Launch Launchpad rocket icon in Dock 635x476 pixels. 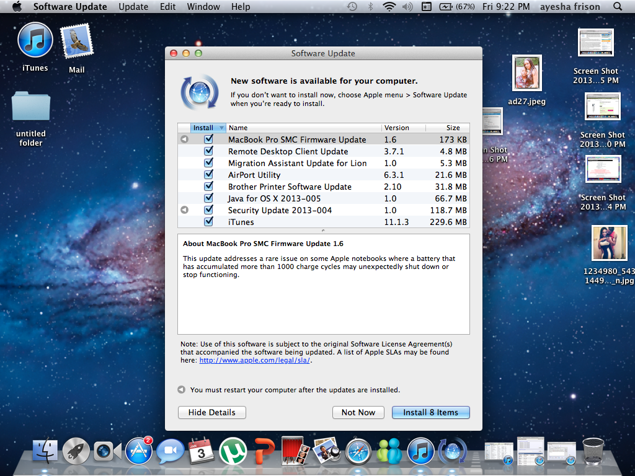[x=76, y=451]
